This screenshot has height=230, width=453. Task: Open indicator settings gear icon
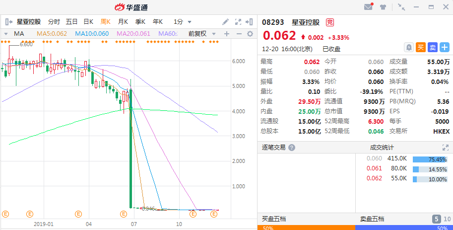coord(250,34)
